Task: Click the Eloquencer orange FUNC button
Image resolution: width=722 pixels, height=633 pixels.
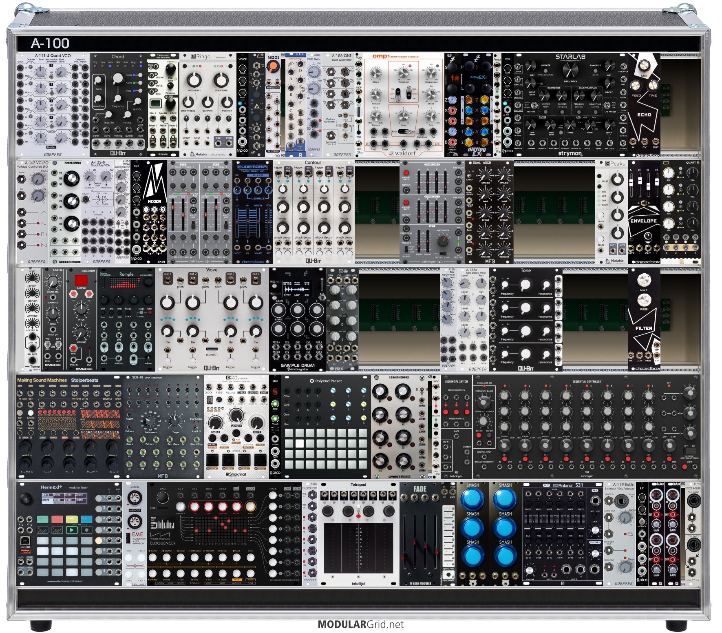Action: pyautogui.click(x=250, y=506)
